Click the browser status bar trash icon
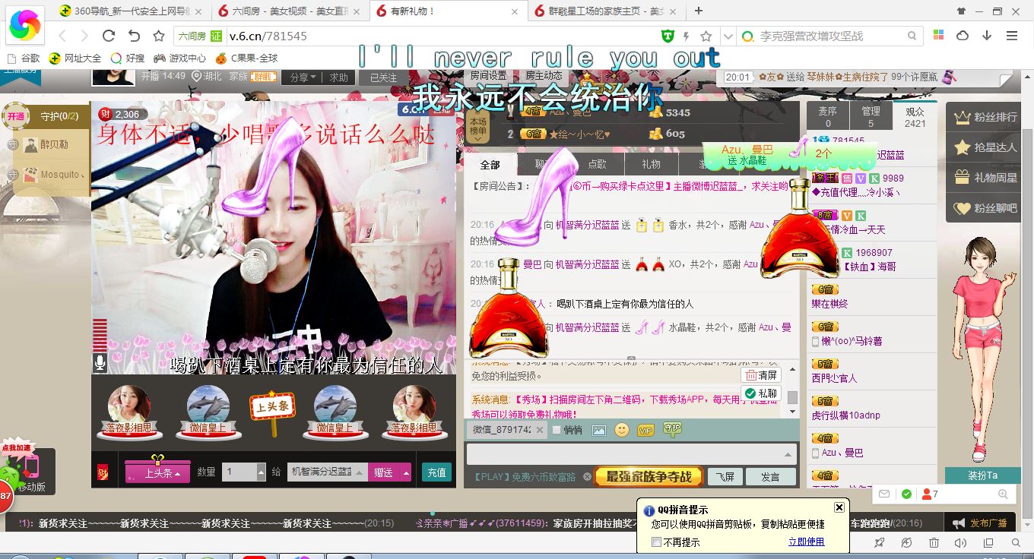This screenshot has width=1034, height=559. (934, 543)
